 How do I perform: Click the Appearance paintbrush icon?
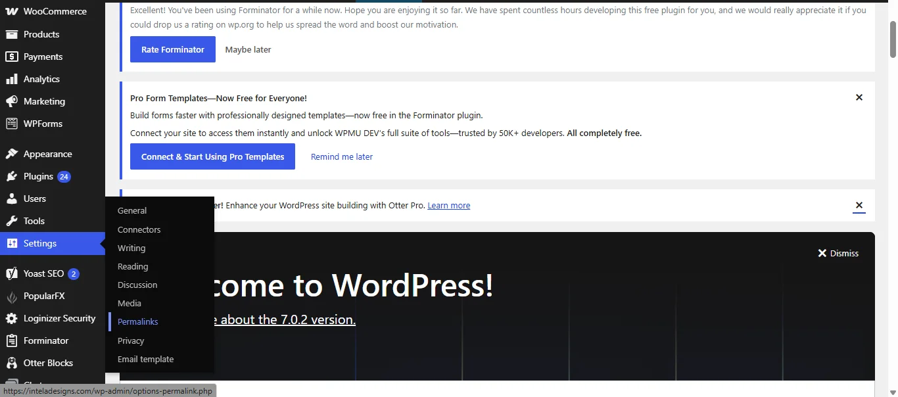[x=12, y=154]
